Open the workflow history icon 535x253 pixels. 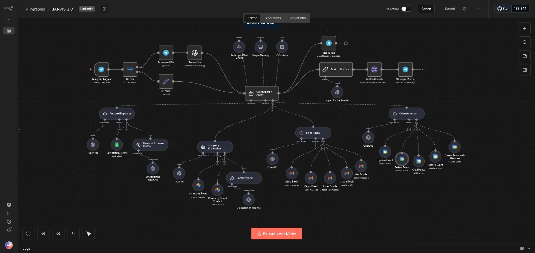click(465, 9)
